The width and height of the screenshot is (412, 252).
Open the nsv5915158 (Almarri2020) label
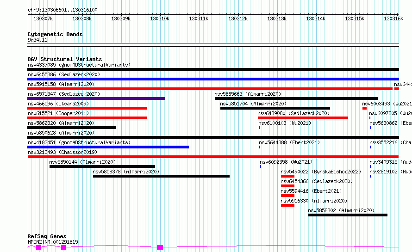(61, 84)
